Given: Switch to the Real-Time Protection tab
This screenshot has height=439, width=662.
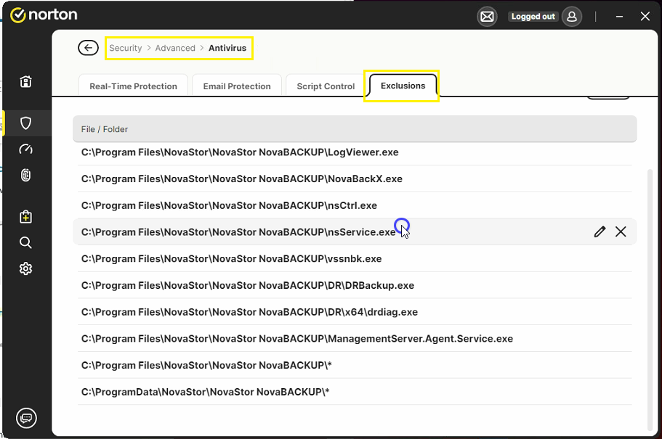Looking at the screenshot, I should (134, 86).
